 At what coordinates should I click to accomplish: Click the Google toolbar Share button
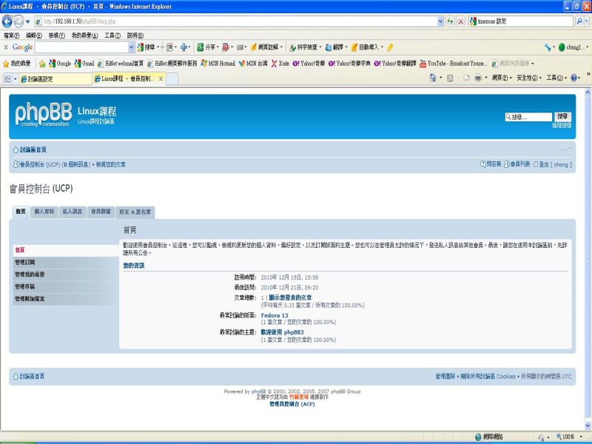(206, 47)
